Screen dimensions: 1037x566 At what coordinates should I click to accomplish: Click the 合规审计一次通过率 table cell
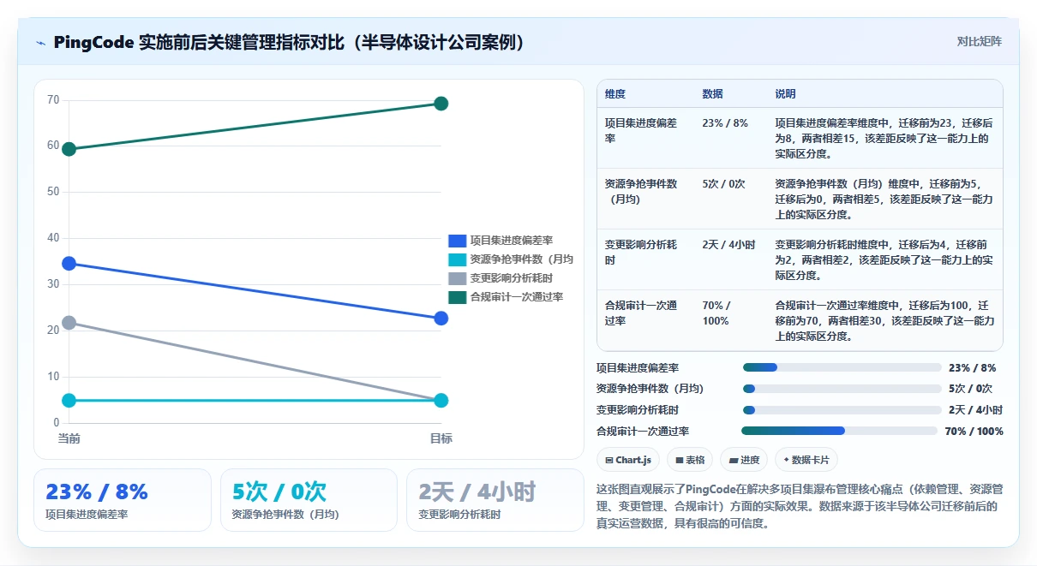tap(644, 320)
